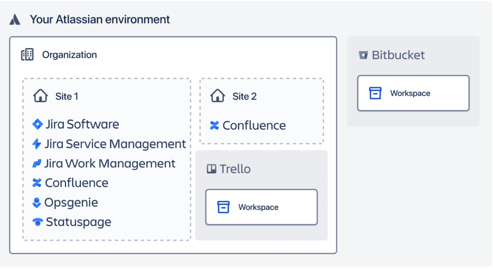Select the Jira Software icon
Screen dimensions: 493x270
(x=37, y=124)
